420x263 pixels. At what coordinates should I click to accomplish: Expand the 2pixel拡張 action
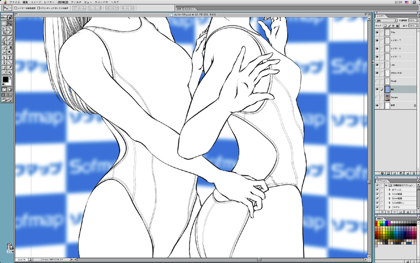pos(390,198)
